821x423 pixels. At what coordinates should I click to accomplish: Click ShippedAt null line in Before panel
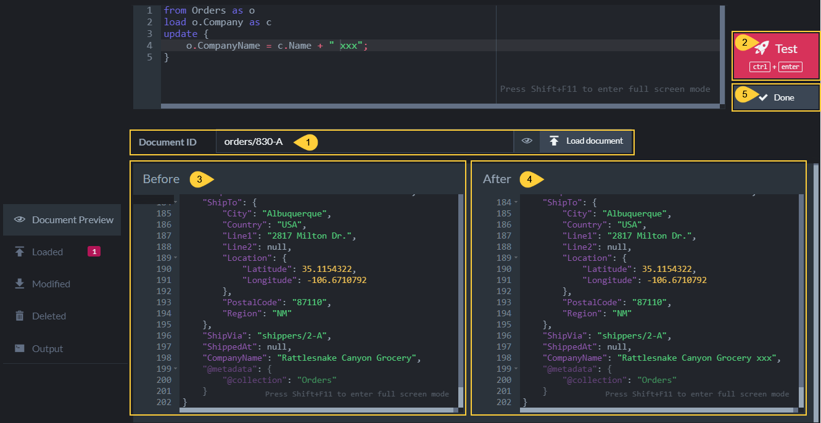[x=247, y=347]
